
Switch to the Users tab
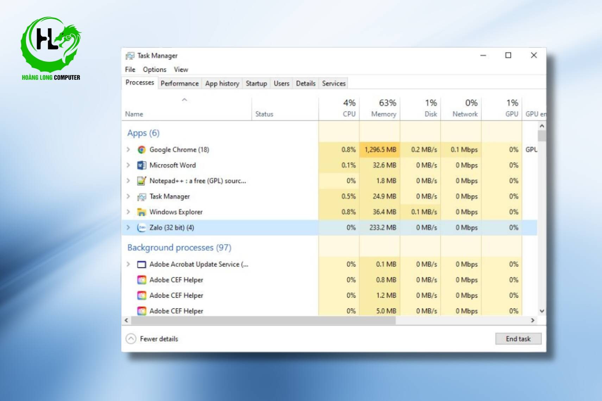[x=282, y=83]
